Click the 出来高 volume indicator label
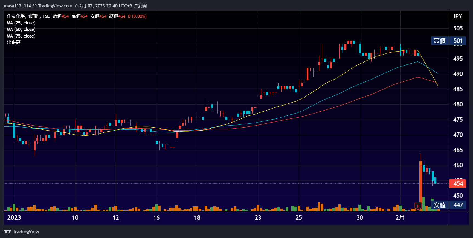Viewport: 473px width, 238px height. 14,42
